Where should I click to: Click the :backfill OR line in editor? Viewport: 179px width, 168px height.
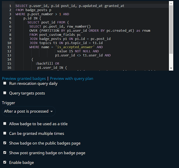click(x=47, y=64)
